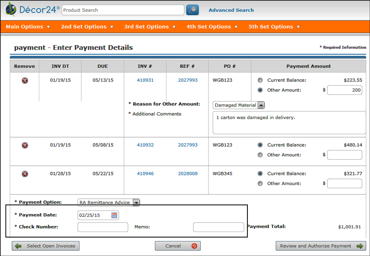
Task: Click the magnifier search button
Action: click(x=192, y=10)
